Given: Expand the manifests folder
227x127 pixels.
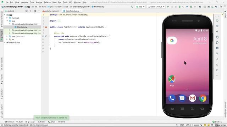Looking at the screenshot, I should point(7,18).
